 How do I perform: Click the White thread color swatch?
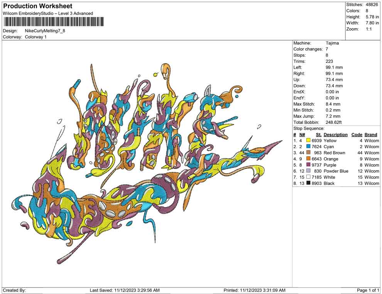point(308,177)
